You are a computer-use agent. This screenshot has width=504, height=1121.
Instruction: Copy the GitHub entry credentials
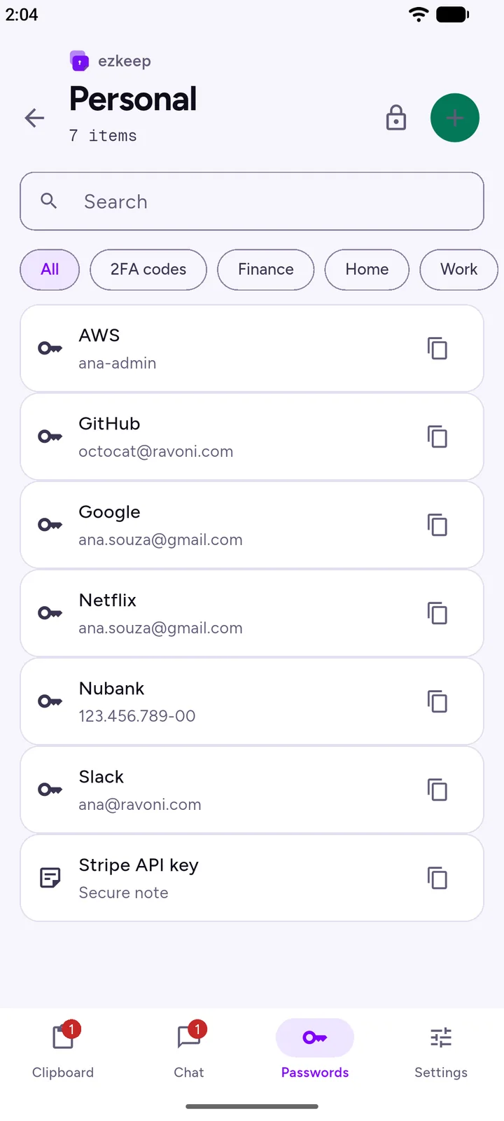437,436
